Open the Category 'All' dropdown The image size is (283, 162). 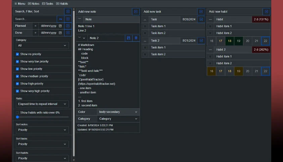pyautogui.click(x=42, y=46)
